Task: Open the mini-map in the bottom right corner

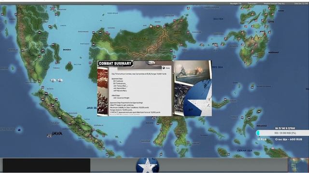Action: [x=298, y=165]
